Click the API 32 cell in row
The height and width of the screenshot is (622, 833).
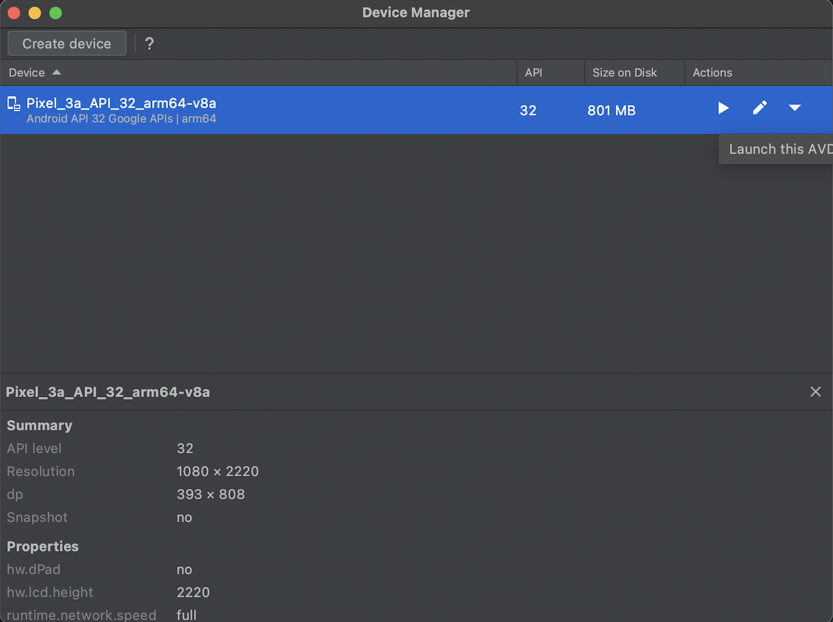click(x=528, y=111)
